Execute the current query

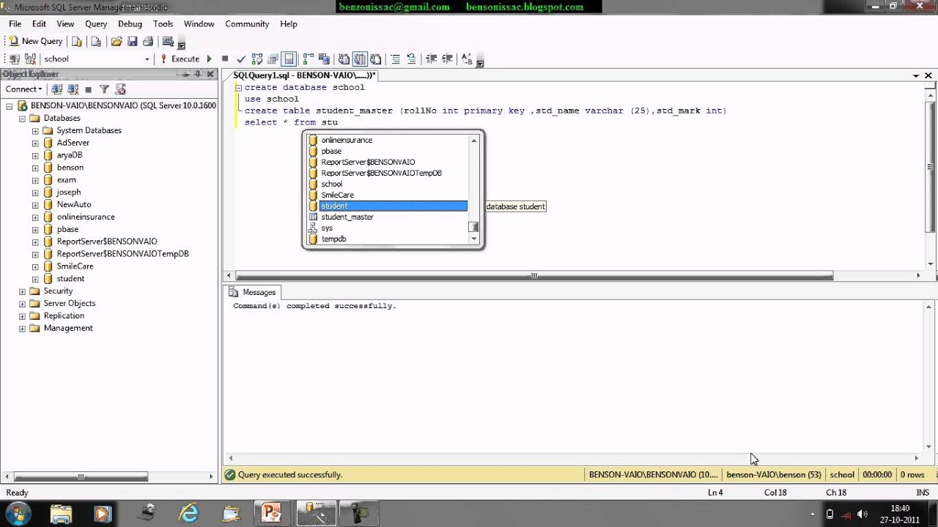[180, 59]
